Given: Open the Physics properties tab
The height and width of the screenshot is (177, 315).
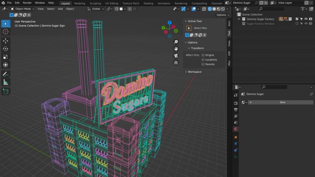Looking at the screenshot, I should (x=236, y=144).
